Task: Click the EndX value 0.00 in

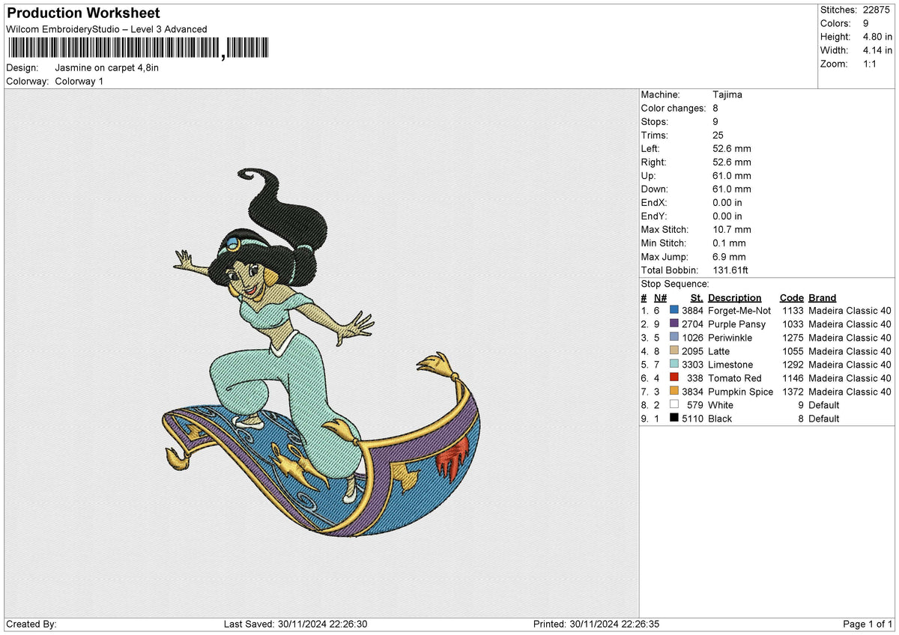Action: tap(727, 202)
